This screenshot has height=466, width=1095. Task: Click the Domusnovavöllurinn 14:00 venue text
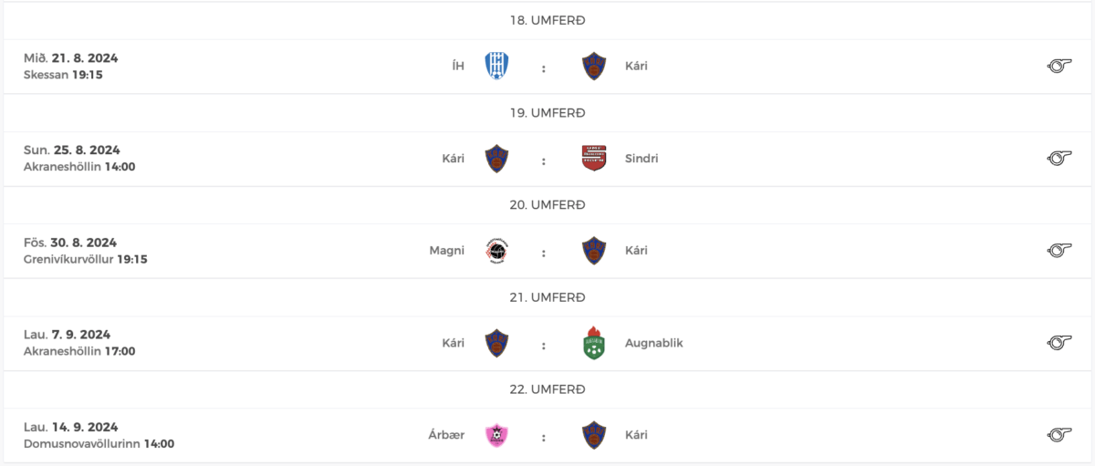(x=99, y=443)
